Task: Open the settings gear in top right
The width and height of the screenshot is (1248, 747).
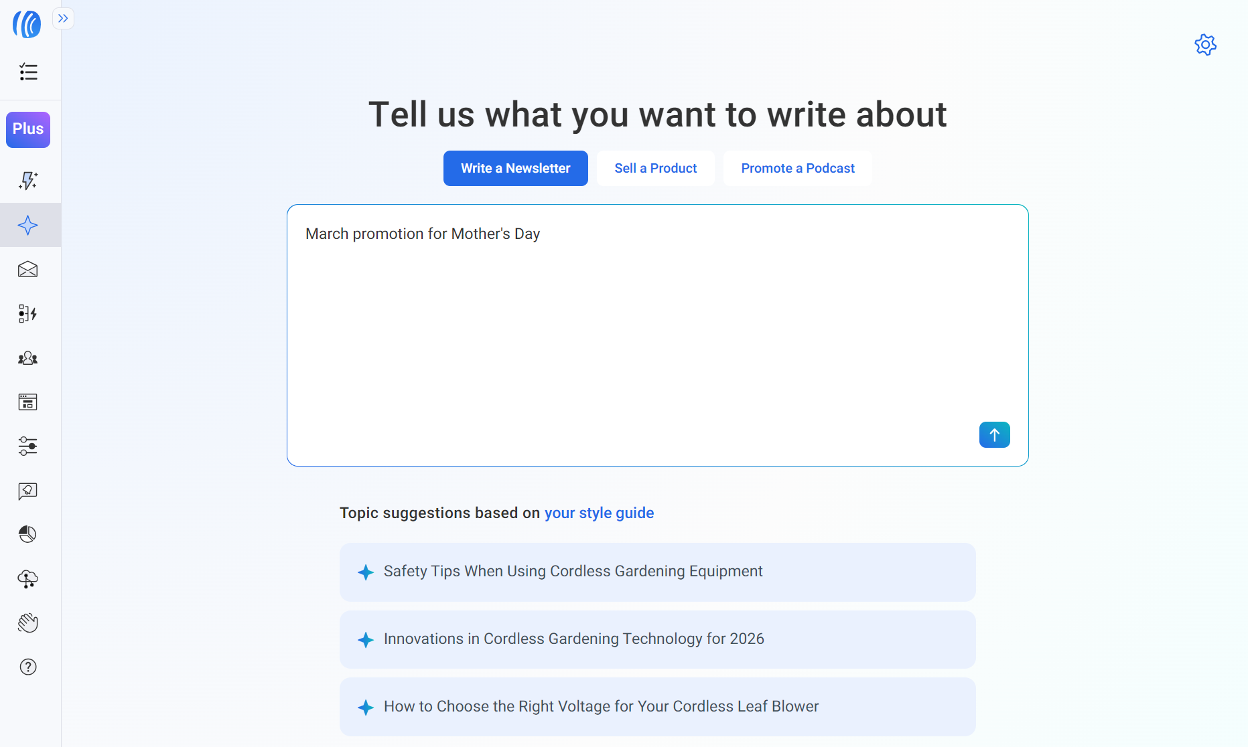Action: coord(1205,45)
